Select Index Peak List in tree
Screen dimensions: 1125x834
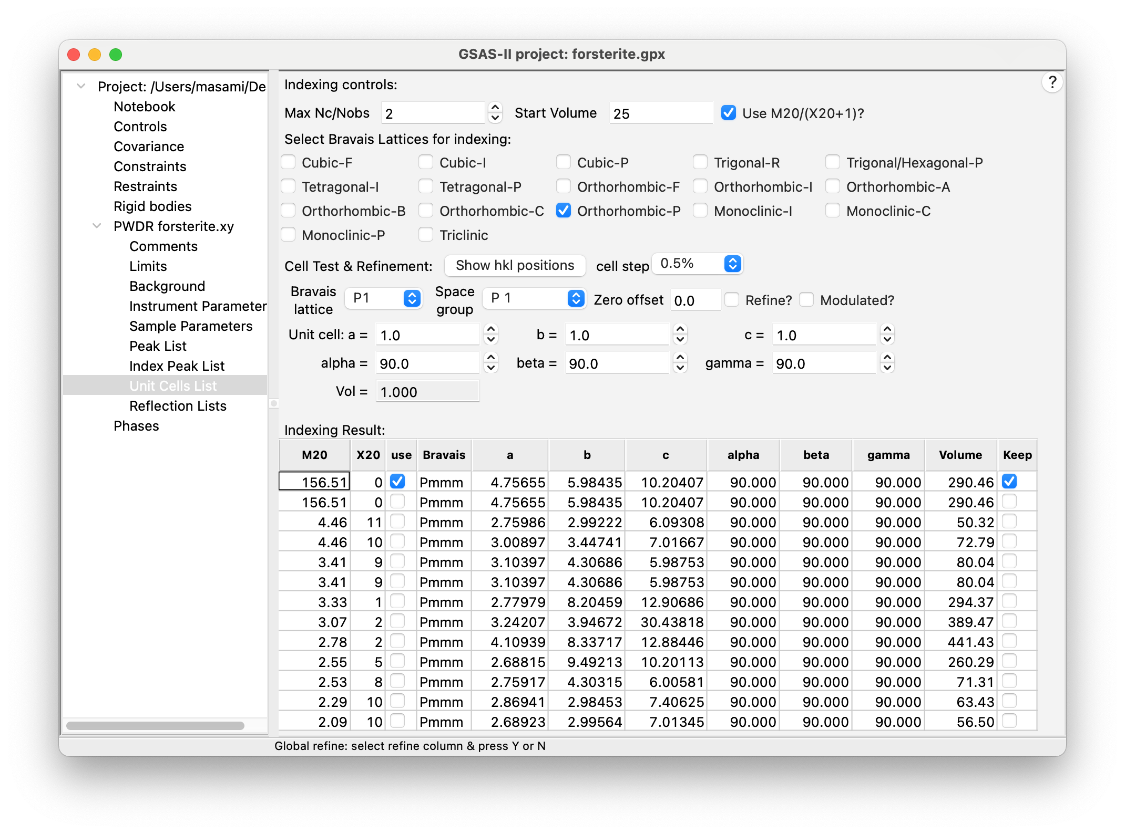pyautogui.click(x=177, y=366)
